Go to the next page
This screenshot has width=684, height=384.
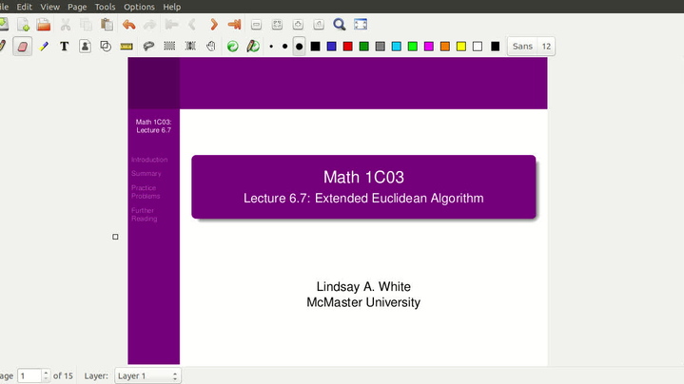(214, 25)
